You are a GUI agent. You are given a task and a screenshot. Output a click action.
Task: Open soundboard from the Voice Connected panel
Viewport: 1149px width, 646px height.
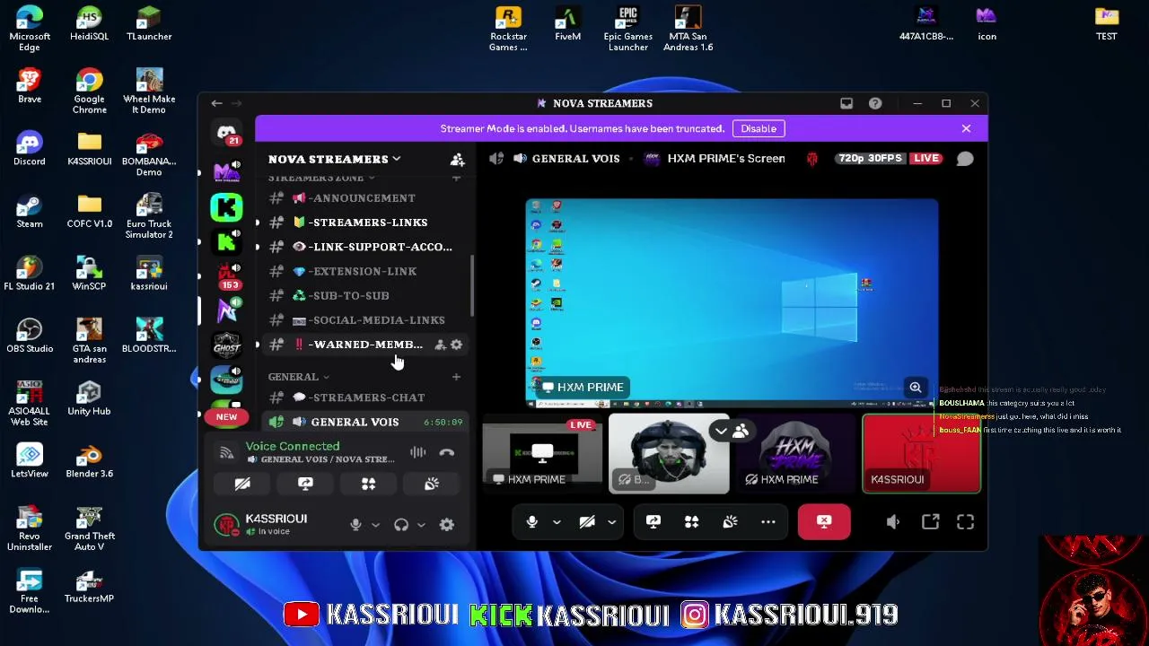coord(432,484)
